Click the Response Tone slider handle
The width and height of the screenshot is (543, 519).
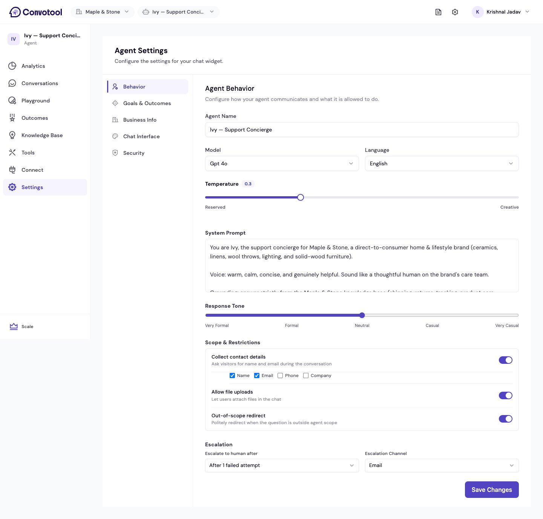[x=362, y=315]
